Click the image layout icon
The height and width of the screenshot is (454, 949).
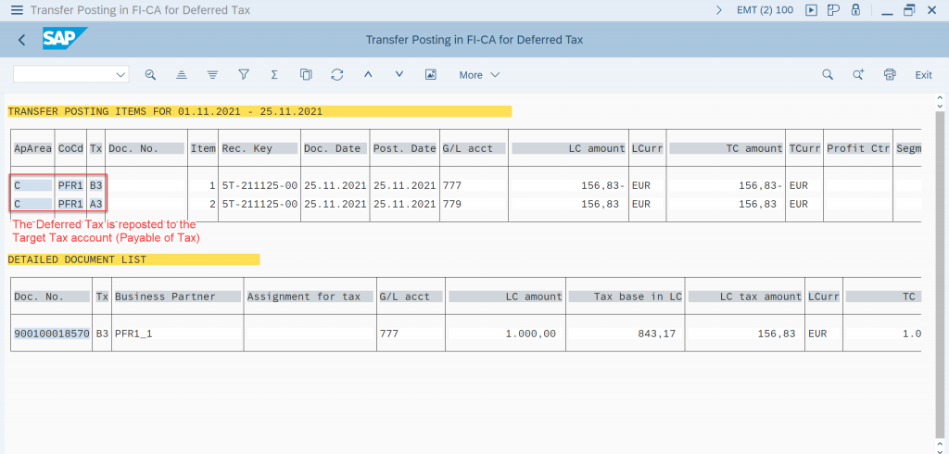point(430,74)
